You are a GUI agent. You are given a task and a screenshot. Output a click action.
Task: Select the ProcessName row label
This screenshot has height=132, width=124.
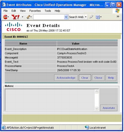pyautogui.click(x=13, y=66)
